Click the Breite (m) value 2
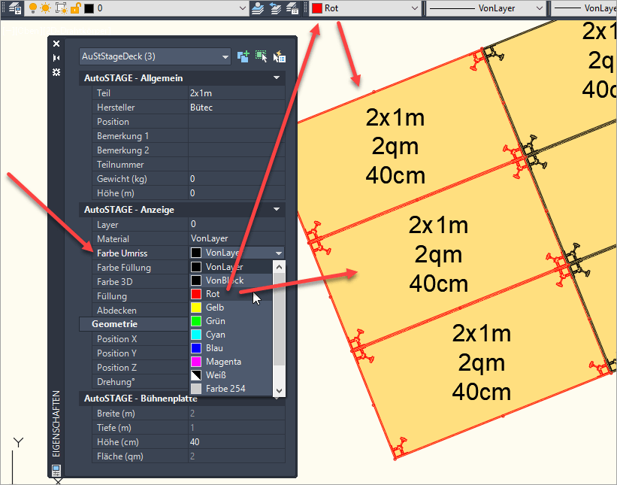Image resolution: width=617 pixels, height=485 pixels. click(x=237, y=414)
